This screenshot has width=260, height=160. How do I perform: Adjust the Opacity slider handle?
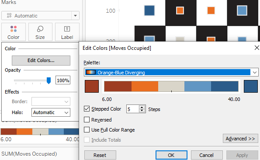49,80
